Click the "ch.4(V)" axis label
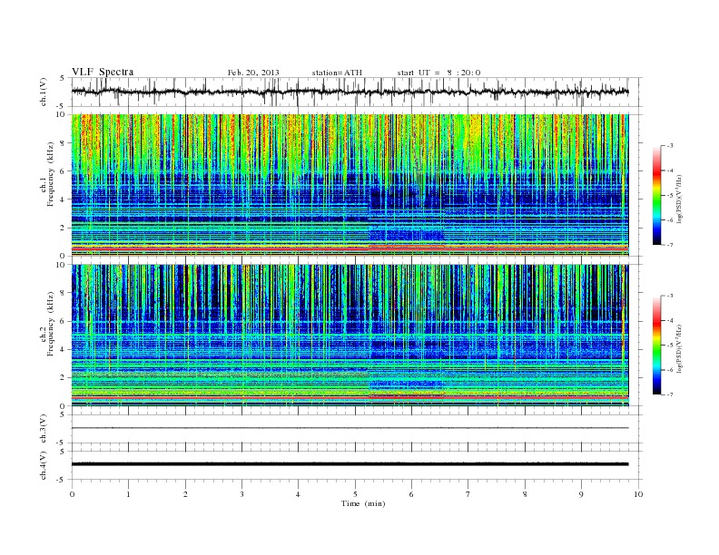This screenshot has height=555, width=719. click(x=44, y=465)
